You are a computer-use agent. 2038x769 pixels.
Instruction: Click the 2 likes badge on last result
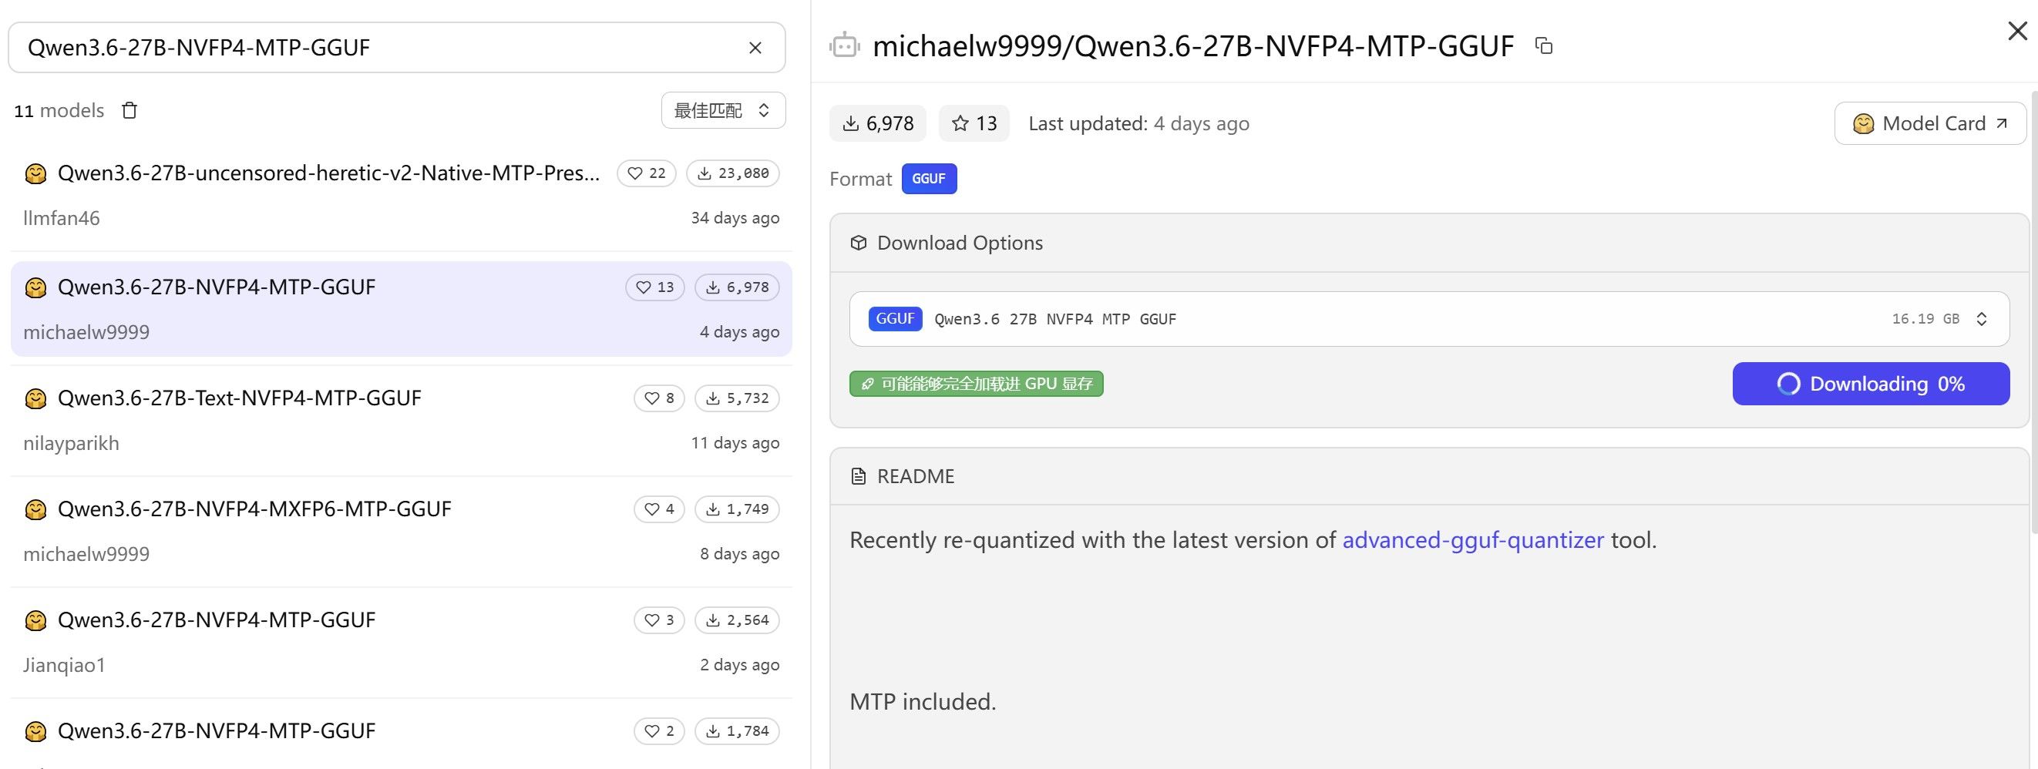[659, 730]
